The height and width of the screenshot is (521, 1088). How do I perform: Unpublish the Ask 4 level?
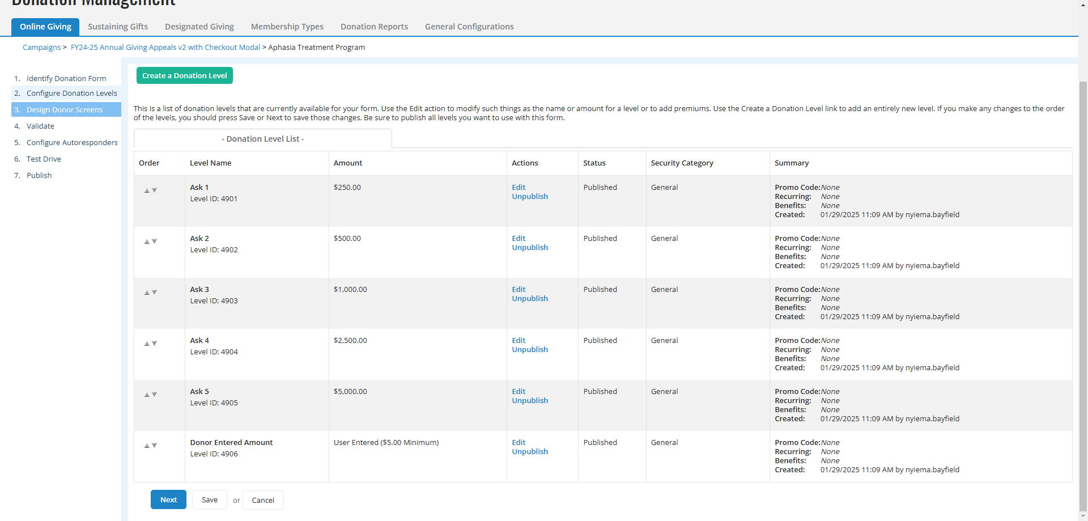(x=530, y=349)
